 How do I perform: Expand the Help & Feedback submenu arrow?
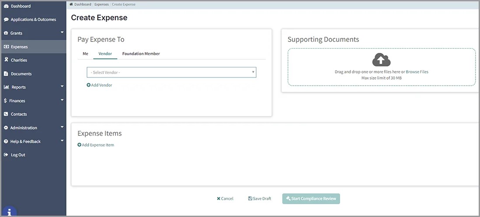62,141
